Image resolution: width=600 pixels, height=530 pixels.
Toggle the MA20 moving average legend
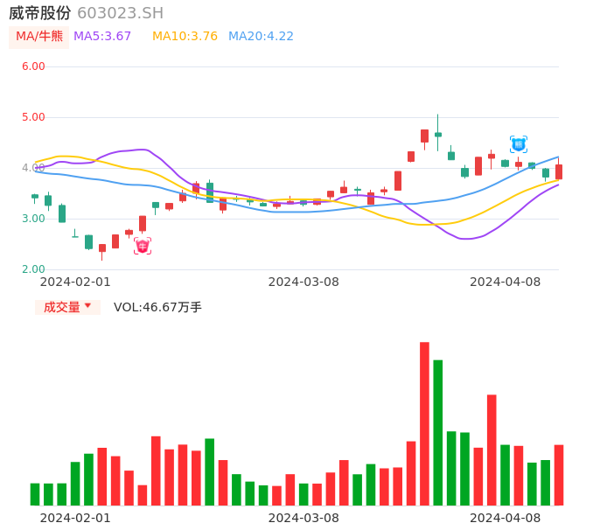coord(261,37)
